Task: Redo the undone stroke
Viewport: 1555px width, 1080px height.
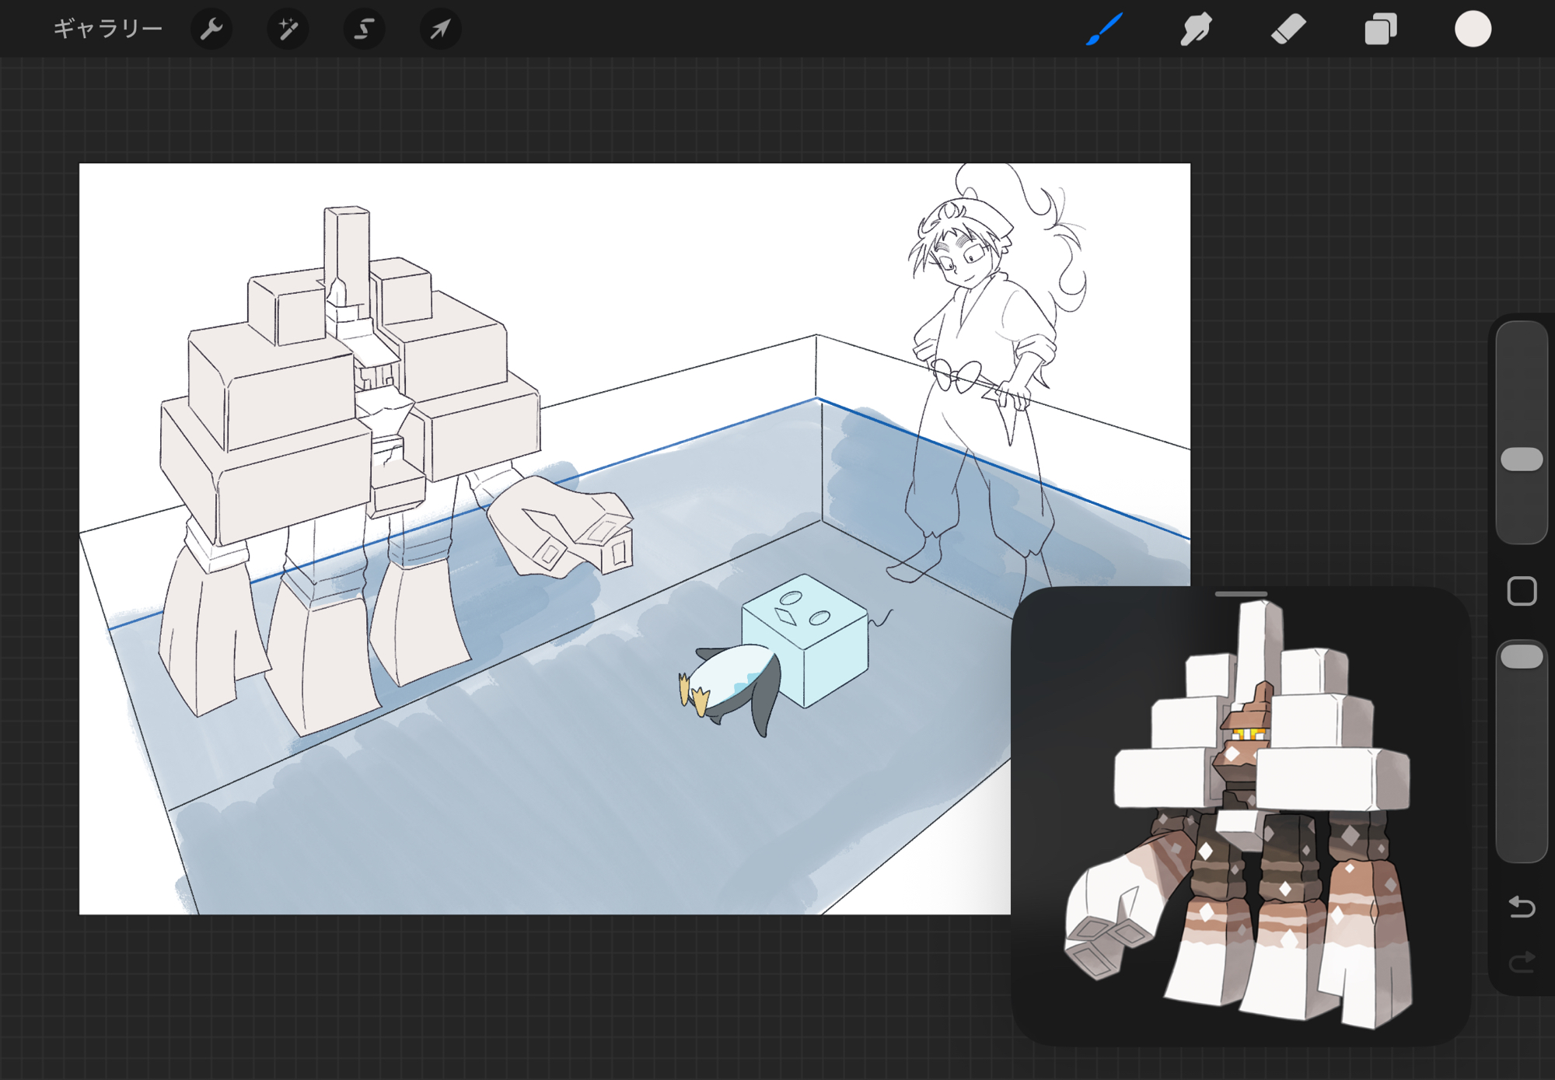Action: tap(1522, 963)
